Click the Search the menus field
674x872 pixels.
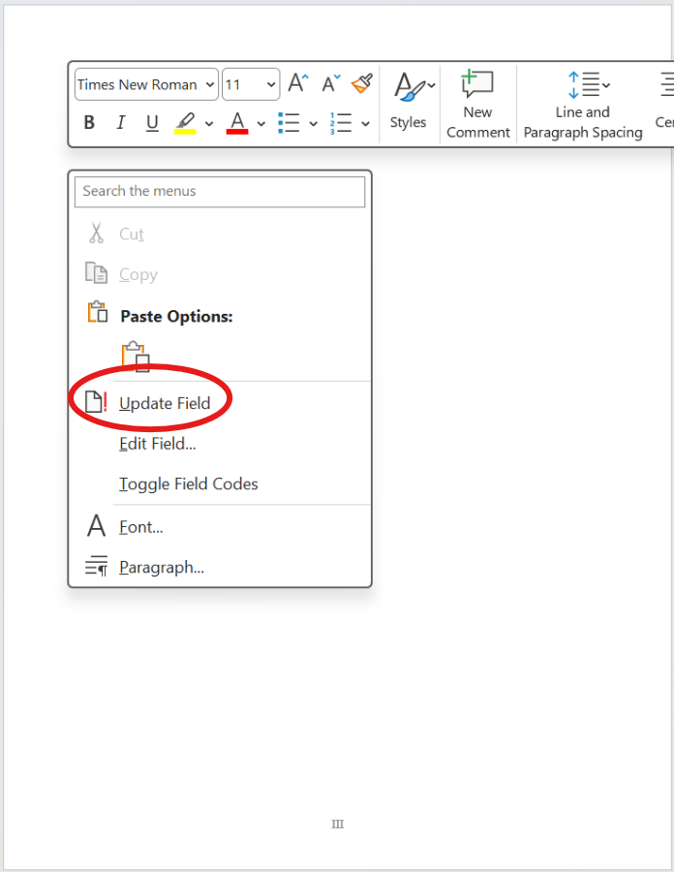[220, 191]
